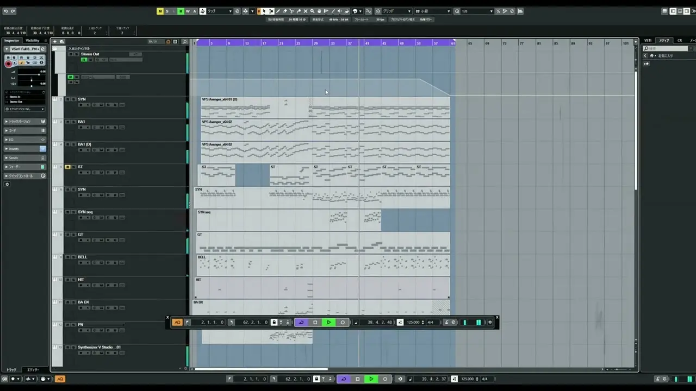
Task: Open the grid type dropdown (グリッド)
Action: [396, 11]
